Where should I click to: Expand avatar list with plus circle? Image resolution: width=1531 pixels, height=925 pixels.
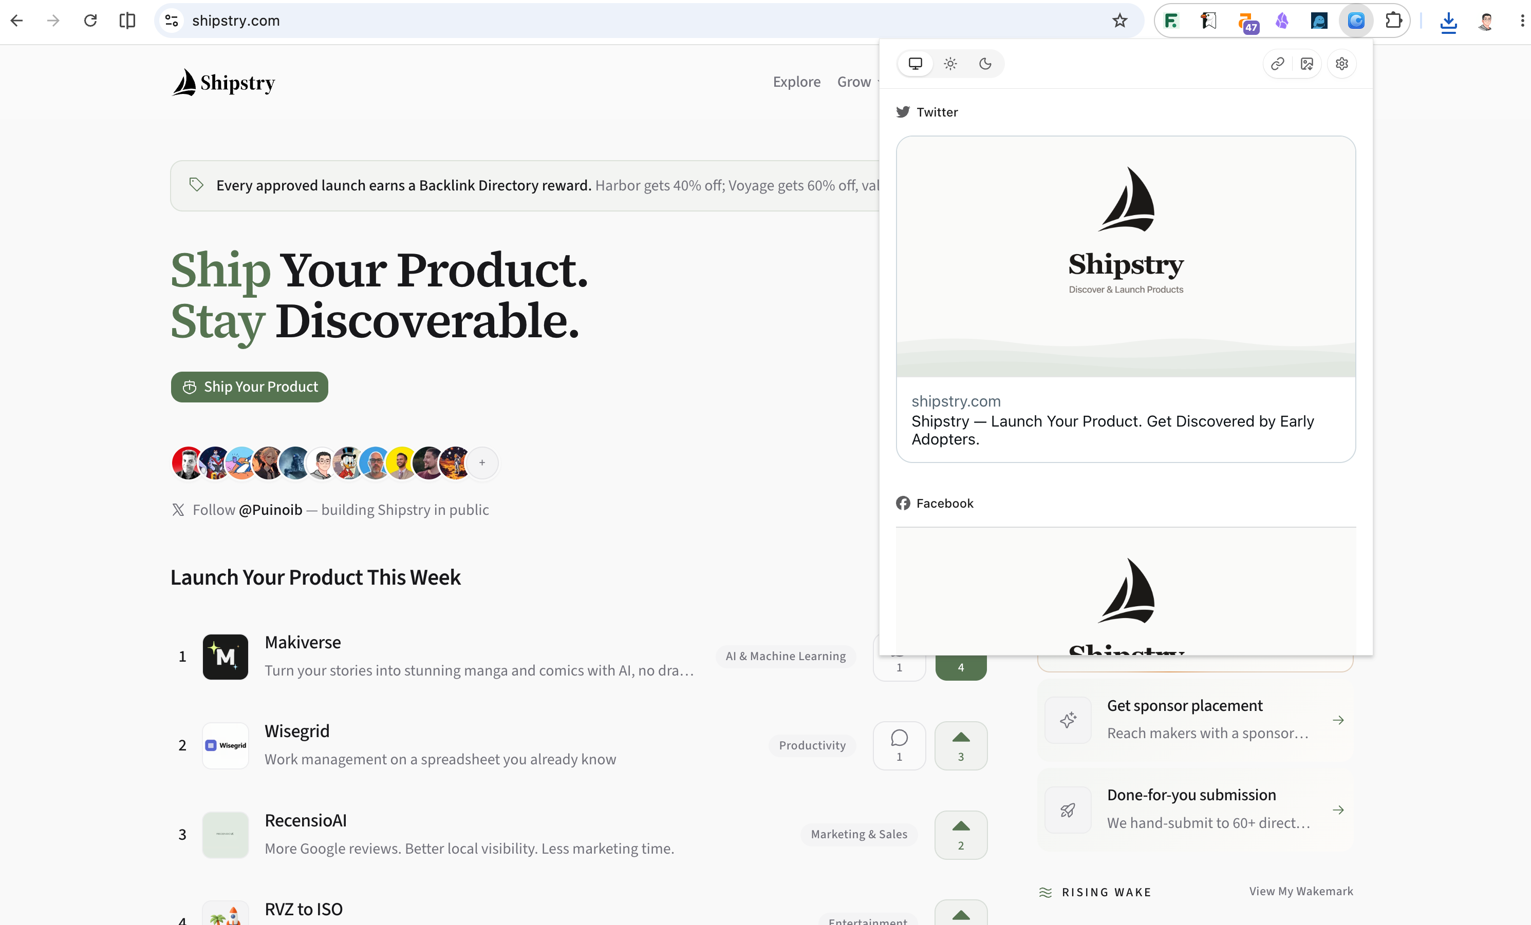tap(482, 463)
